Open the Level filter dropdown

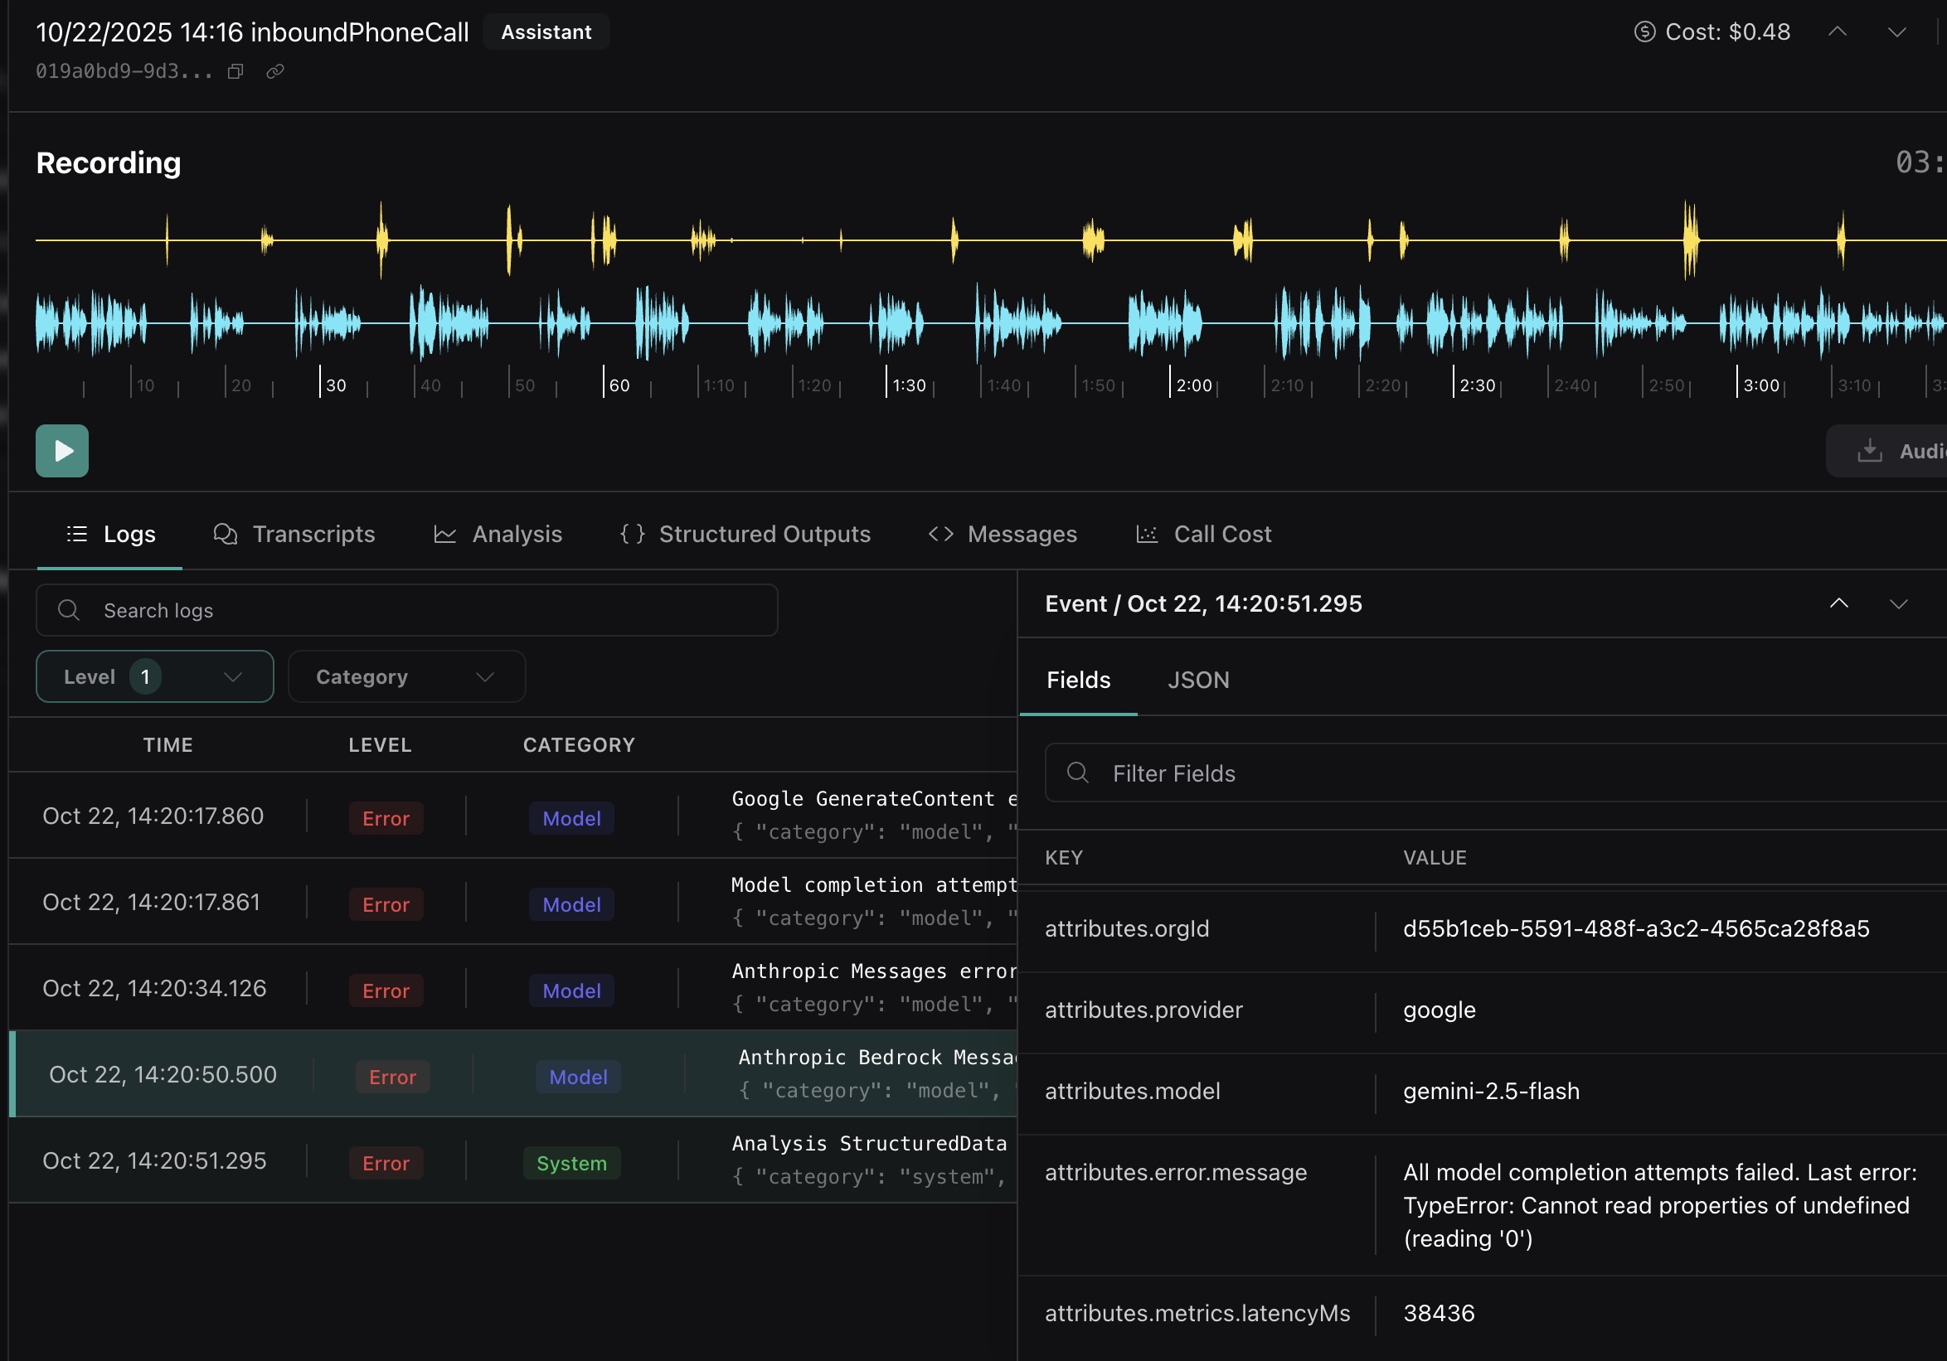click(154, 676)
